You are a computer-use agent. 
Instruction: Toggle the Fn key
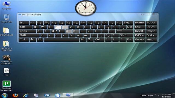click(130, 40)
